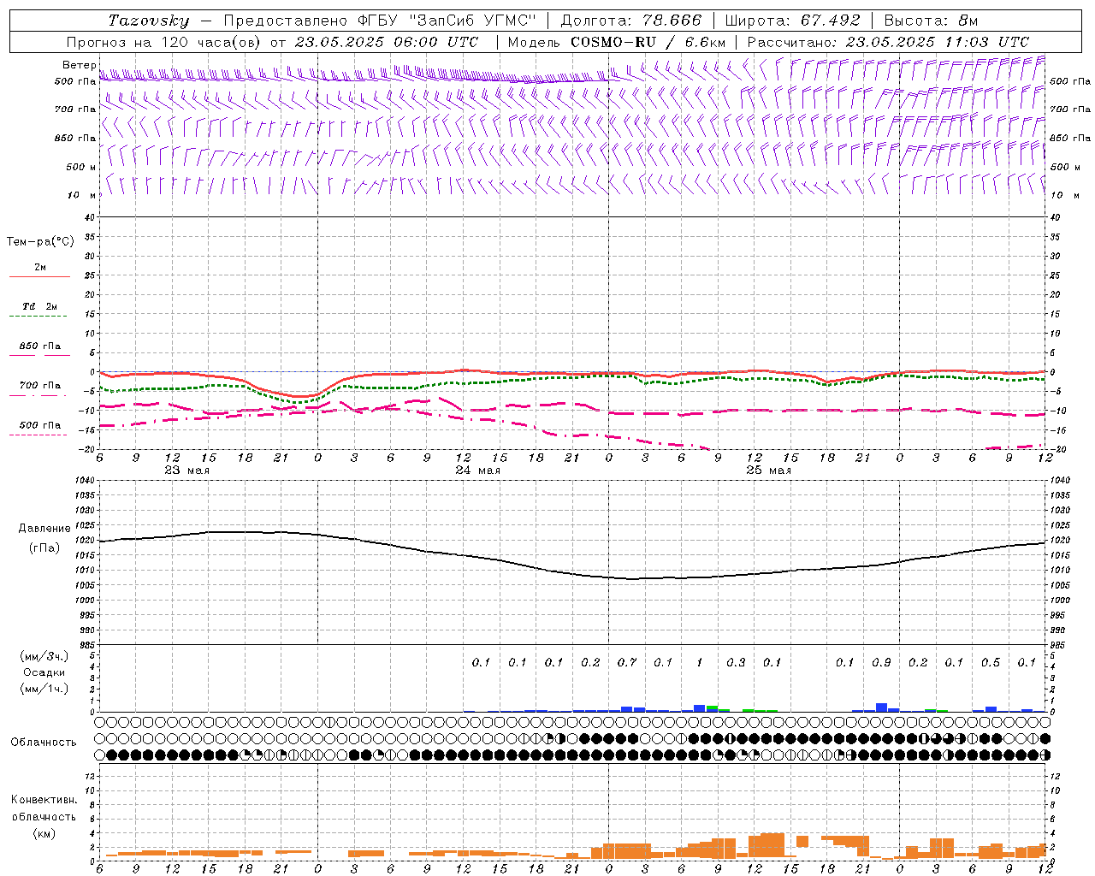
Task: Click the 0.3 precipitation value label
Action: coord(736,662)
